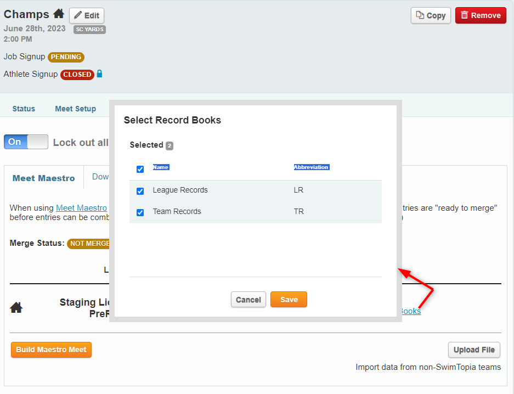This screenshot has width=514, height=394.
Task: Remove the Champs meet
Action: pos(480,15)
